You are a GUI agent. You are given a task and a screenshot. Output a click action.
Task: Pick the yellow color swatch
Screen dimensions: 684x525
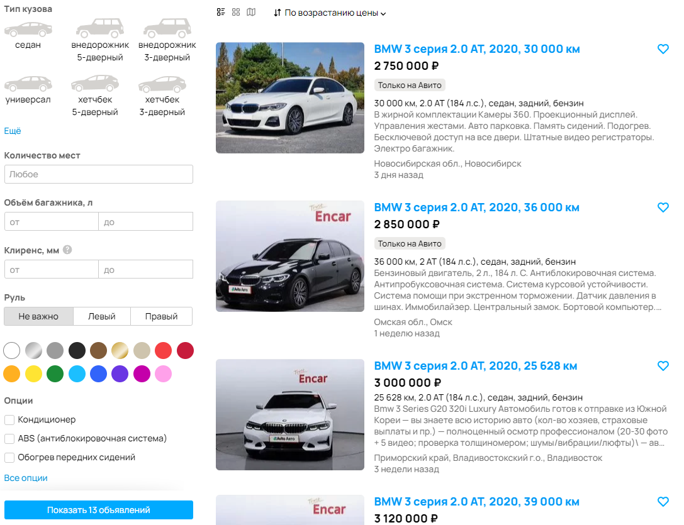pos(33,373)
